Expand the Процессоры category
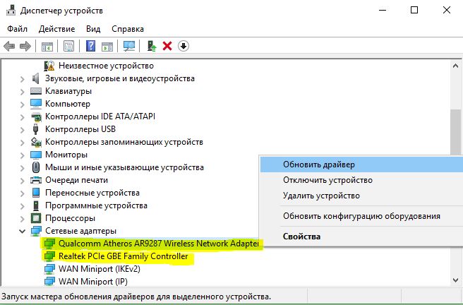Image resolution: width=463 pixels, height=305 pixels. (22, 218)
